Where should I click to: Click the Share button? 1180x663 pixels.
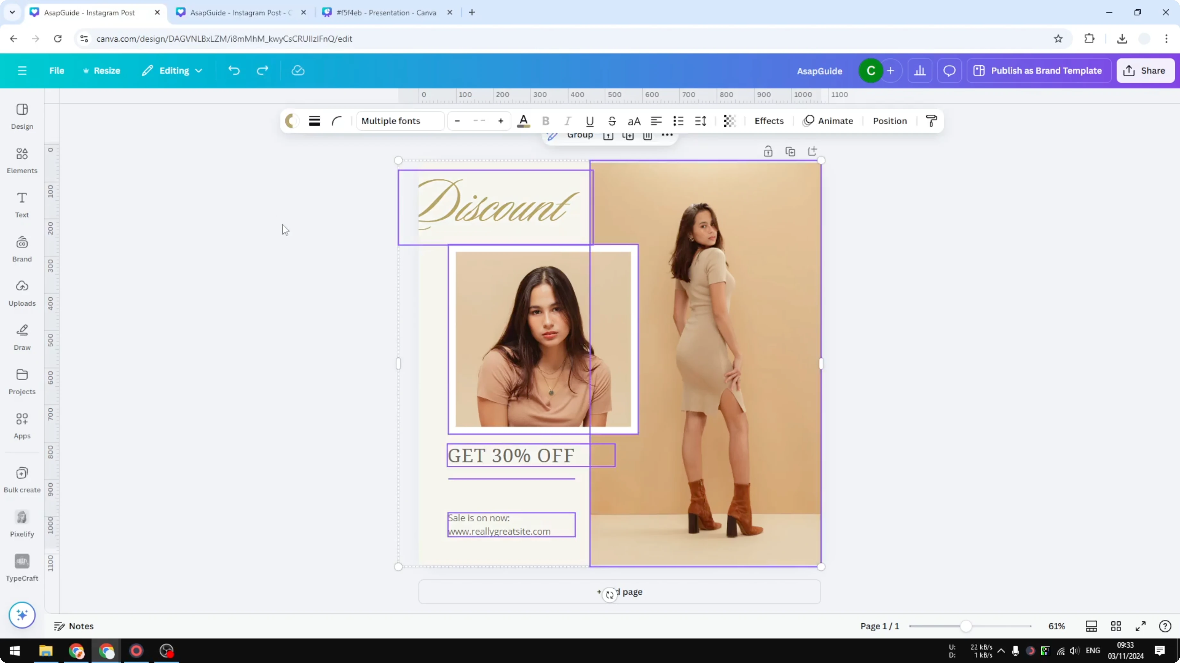point(1146,70)
